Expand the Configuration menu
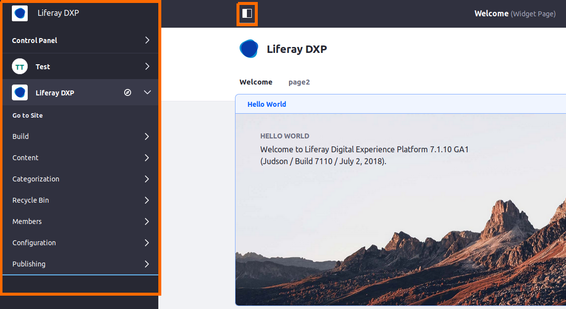 click(x=146, y=243)
